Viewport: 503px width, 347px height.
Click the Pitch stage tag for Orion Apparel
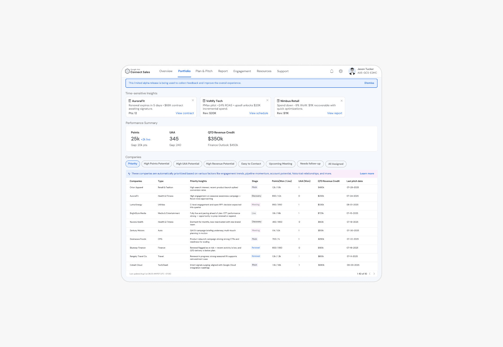[254, 187]
